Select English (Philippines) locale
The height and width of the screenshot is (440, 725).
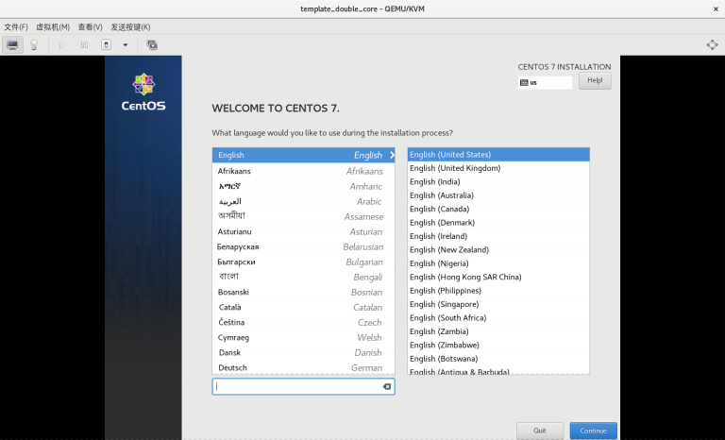[x=498, y=291]
